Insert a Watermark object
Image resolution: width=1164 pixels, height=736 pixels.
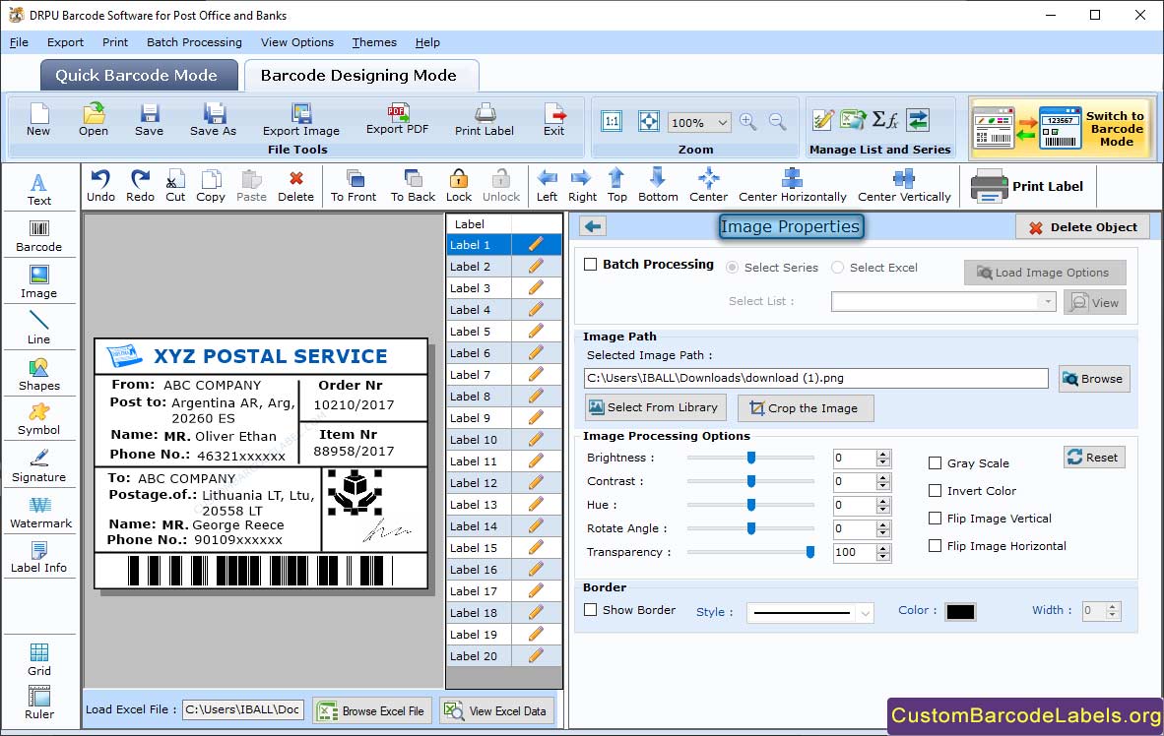pyautogui.click(x=40, y=512)
